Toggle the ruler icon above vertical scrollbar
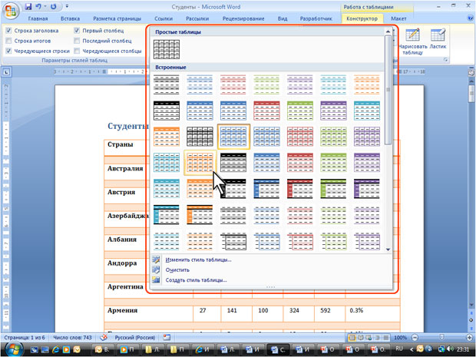 point(471,73)
